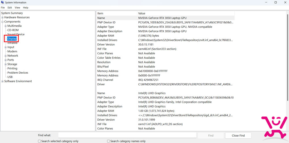Click the System Information app icon in title bar
Viewport: 289px width, 143px height.
click(x=2, y=2)
